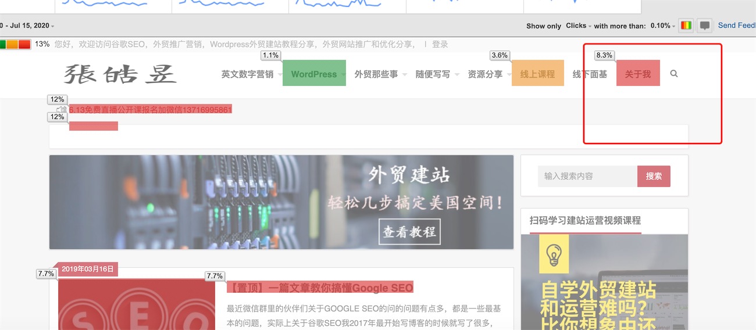Click the light bulb icon in sidebar banner
The height and width of the screenshot is (330, 756).
[x=554, y=254]
